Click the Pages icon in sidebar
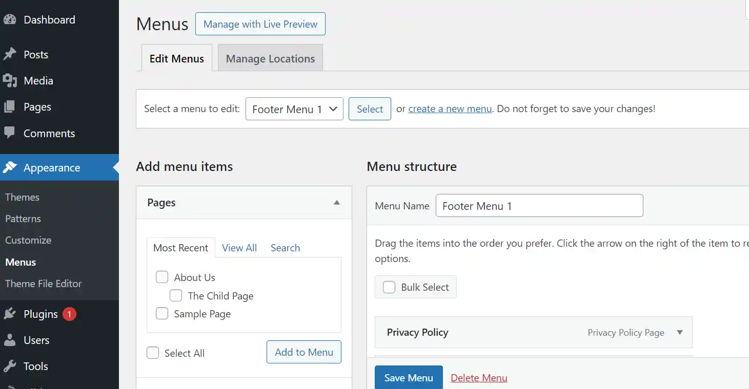Screen dimensions: 749x389 pyautogui.click(x=10, y=107)
